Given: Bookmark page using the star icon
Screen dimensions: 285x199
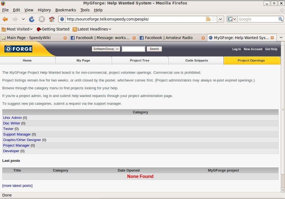Looking at the screenshot, I should [x=214, y=19].
